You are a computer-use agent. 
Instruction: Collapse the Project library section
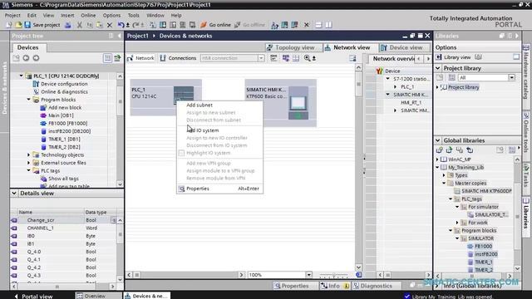coord(438,68)
